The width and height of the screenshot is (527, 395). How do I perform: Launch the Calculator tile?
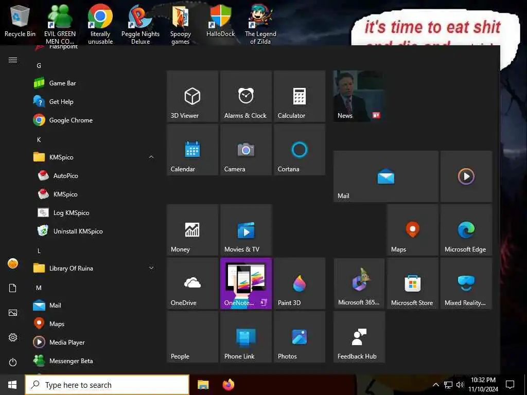299,96
